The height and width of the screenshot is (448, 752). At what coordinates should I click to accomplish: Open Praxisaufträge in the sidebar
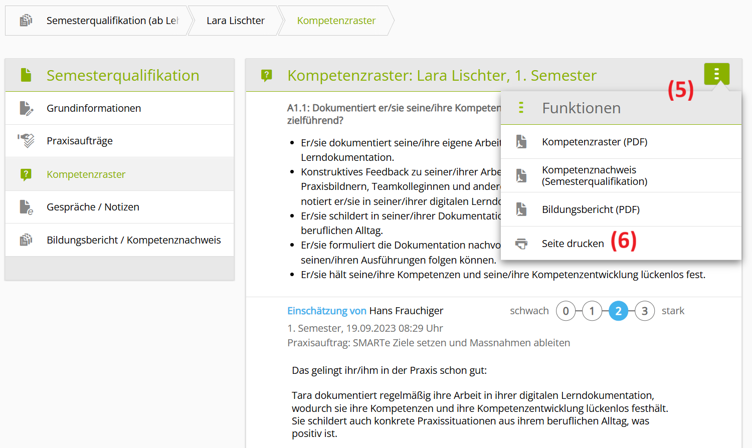pyautogui.click(x=80, y=141)
